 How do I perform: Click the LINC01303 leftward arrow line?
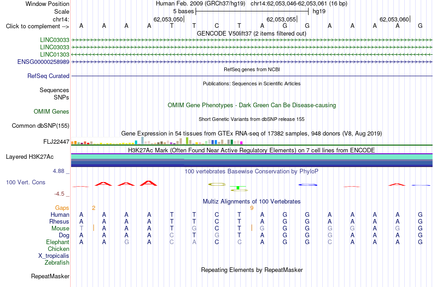tap(252, 54)
